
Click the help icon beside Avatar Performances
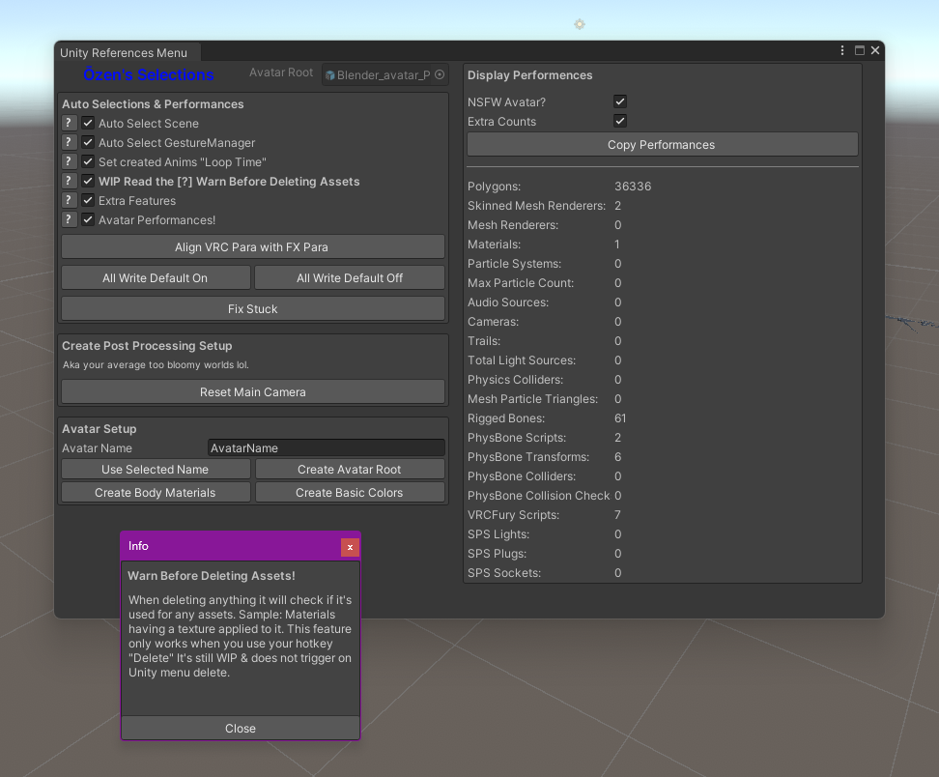pyautogui.click(x=69, y=220)
